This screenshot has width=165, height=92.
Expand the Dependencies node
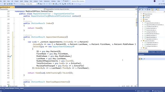141,14
